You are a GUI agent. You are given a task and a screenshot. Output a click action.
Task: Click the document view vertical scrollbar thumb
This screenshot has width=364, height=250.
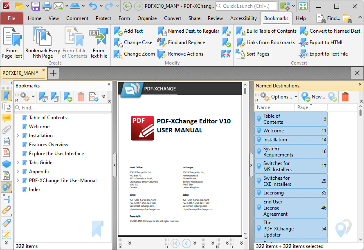pos(245,90)
